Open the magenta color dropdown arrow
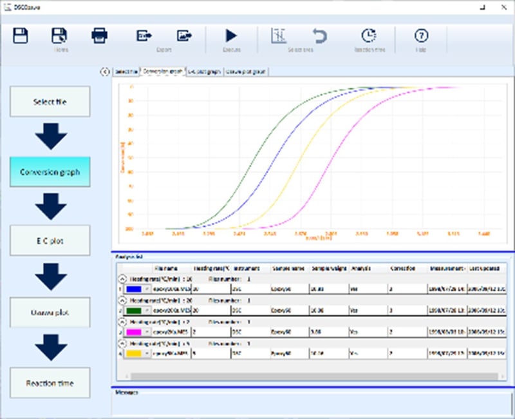The image size is (515, 419). 148,332
